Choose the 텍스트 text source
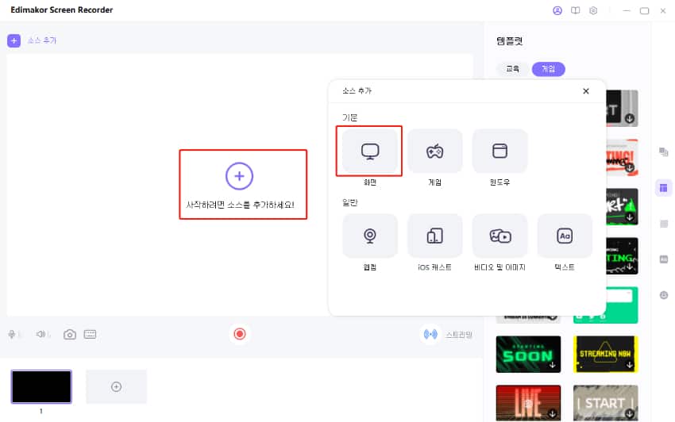Image resolution: width=675 pixels, height=422 pixels. (565, 236)
